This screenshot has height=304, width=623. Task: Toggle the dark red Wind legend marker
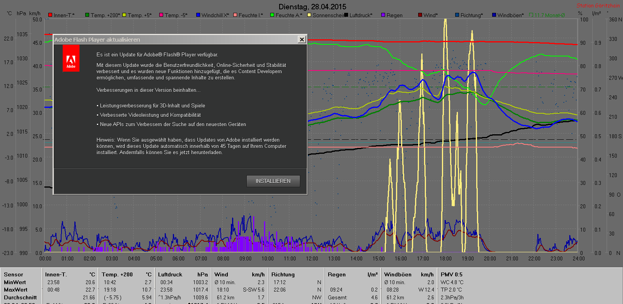(420, 15)
